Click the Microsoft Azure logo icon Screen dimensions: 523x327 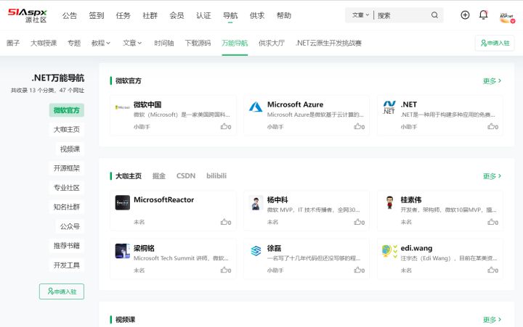[256, 107]
